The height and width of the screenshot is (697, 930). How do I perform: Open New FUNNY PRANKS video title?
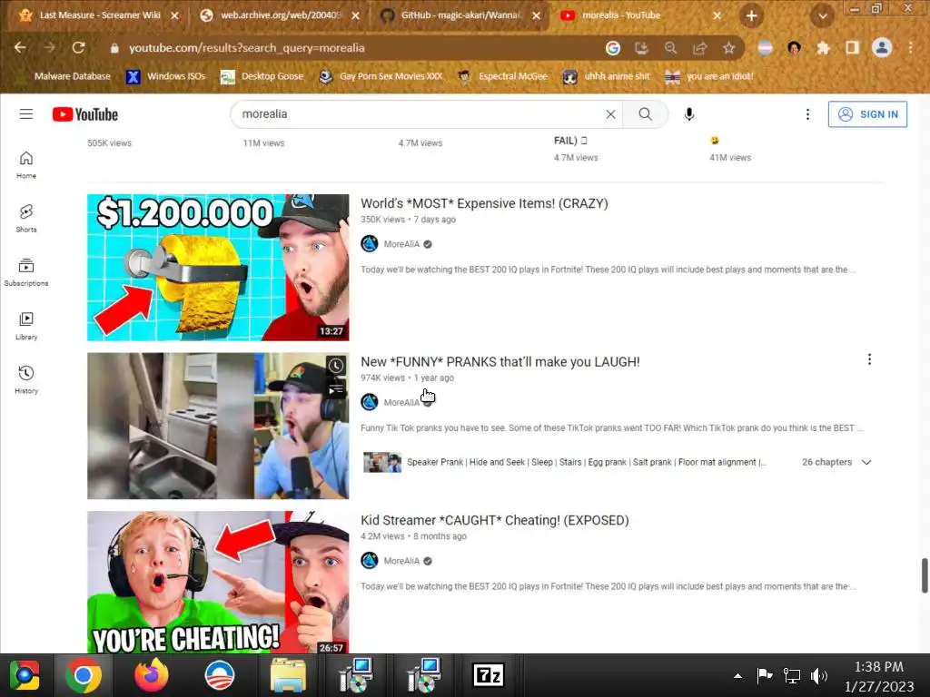pyautogui.click(x=500, y=361)
